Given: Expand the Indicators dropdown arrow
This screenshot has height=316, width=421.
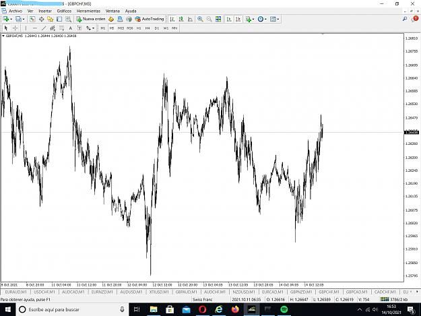Looking at the screenshot, I should [x=253, y=19].
